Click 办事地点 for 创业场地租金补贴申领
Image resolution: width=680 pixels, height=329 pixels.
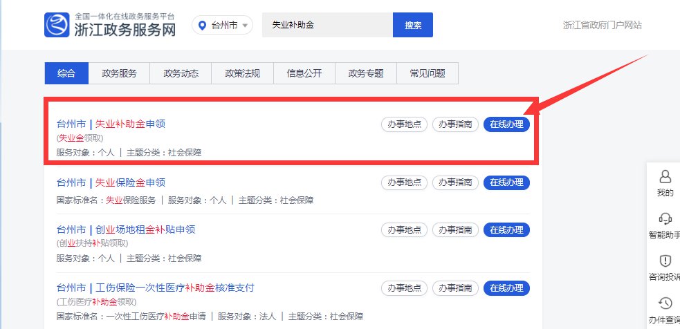[x=404, y=229]
